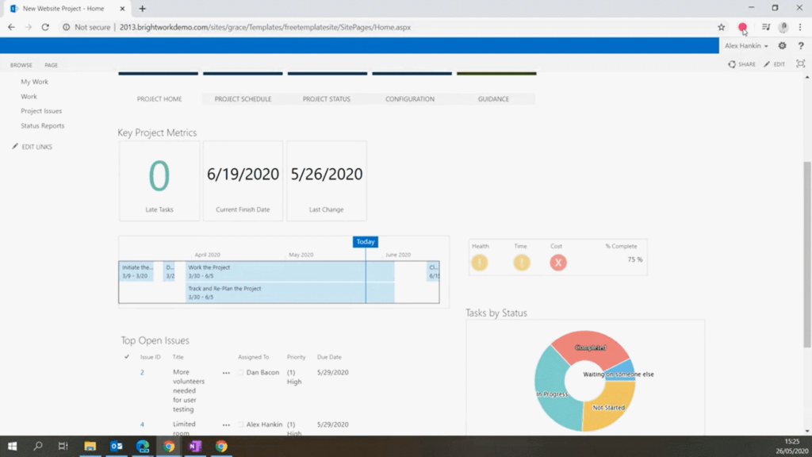The height and width of the screenshot is (457, 812).
Task: Open ellipsis menu for issue 2
Action: point(226,373)
